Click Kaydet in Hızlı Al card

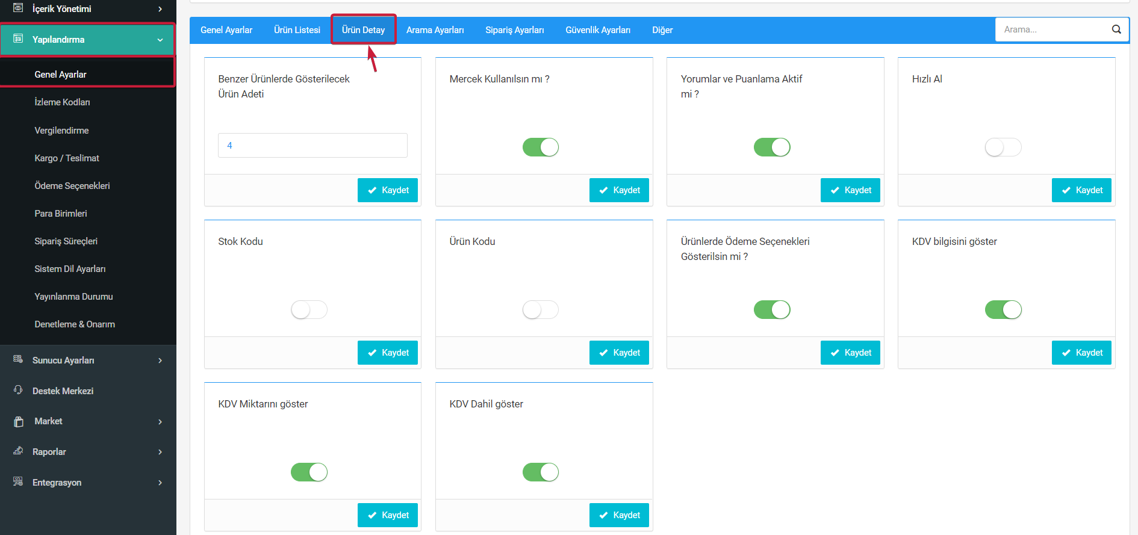pos(1081,190)
